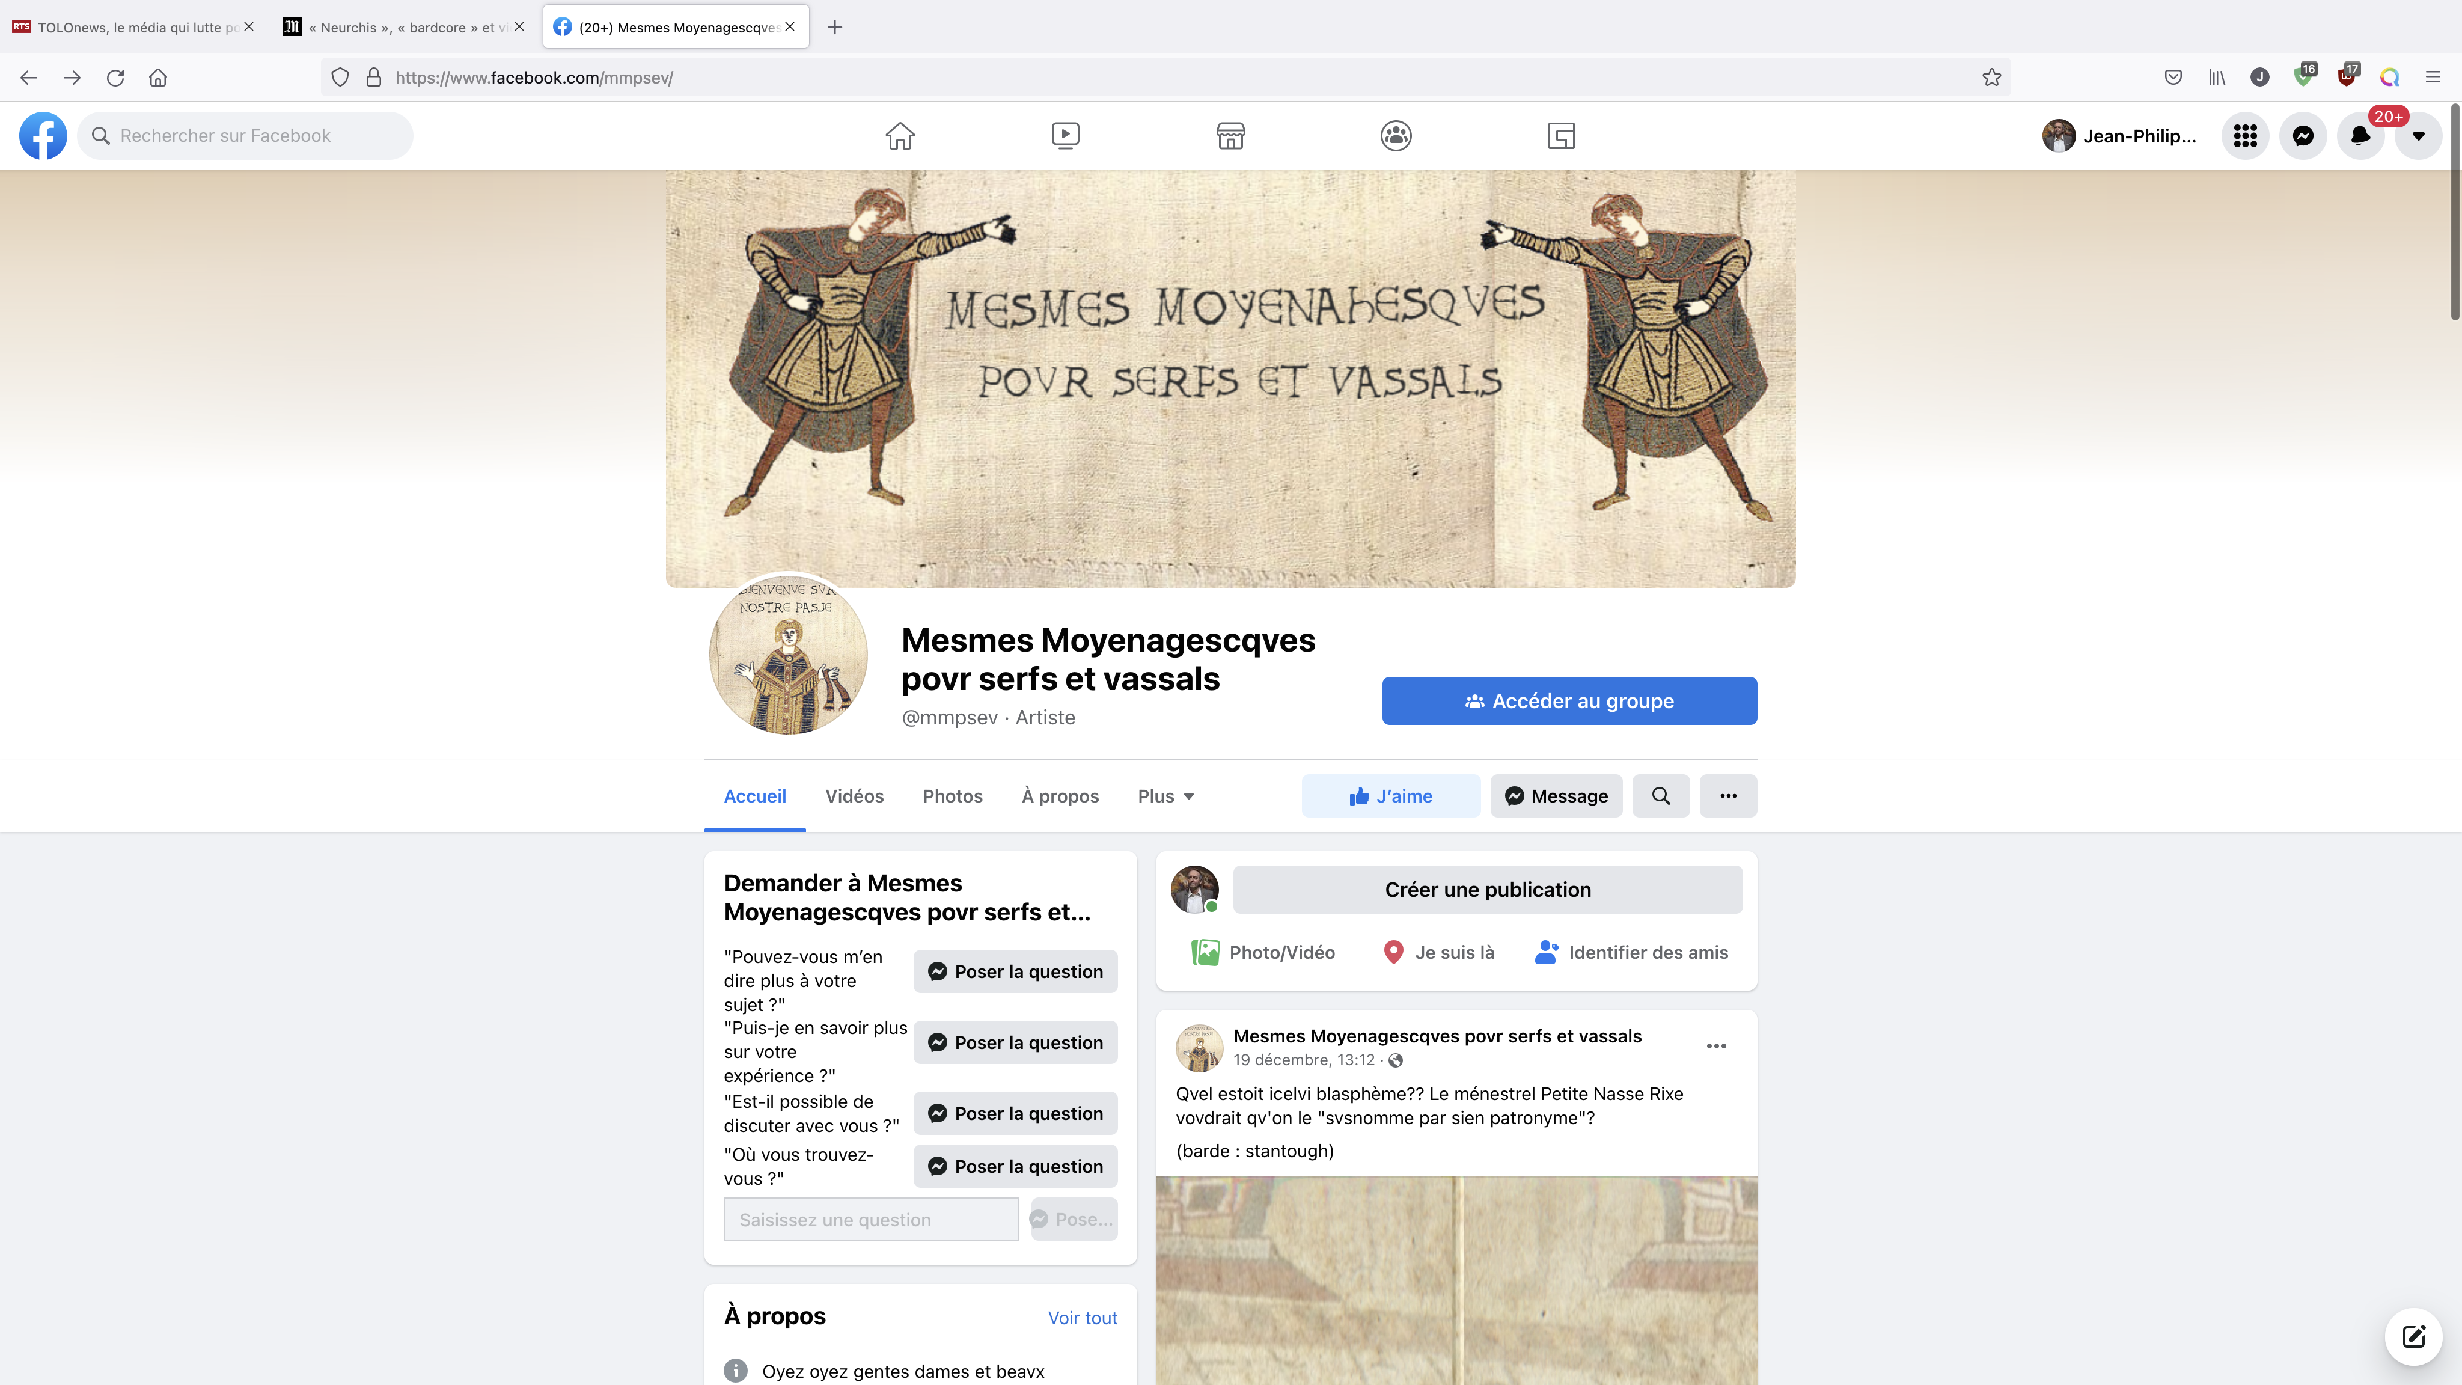Open the browser home page

click(x=159, y=78)
